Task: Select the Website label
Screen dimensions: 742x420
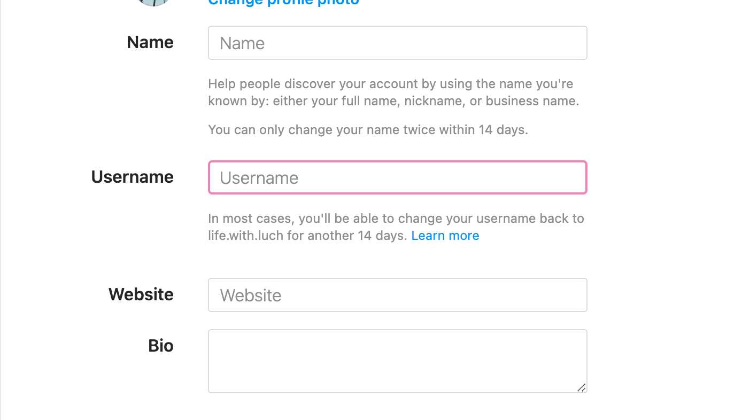Action: coord(141,294)
